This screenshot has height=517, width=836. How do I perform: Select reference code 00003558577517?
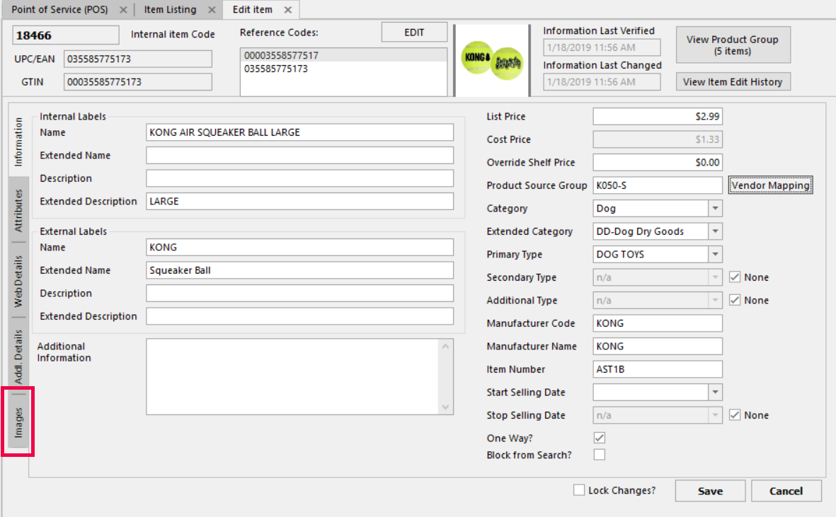[343, 55]
